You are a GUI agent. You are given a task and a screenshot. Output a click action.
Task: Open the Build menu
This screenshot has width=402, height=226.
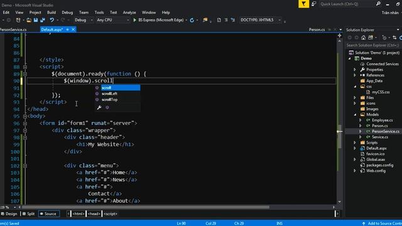[52, 13]
